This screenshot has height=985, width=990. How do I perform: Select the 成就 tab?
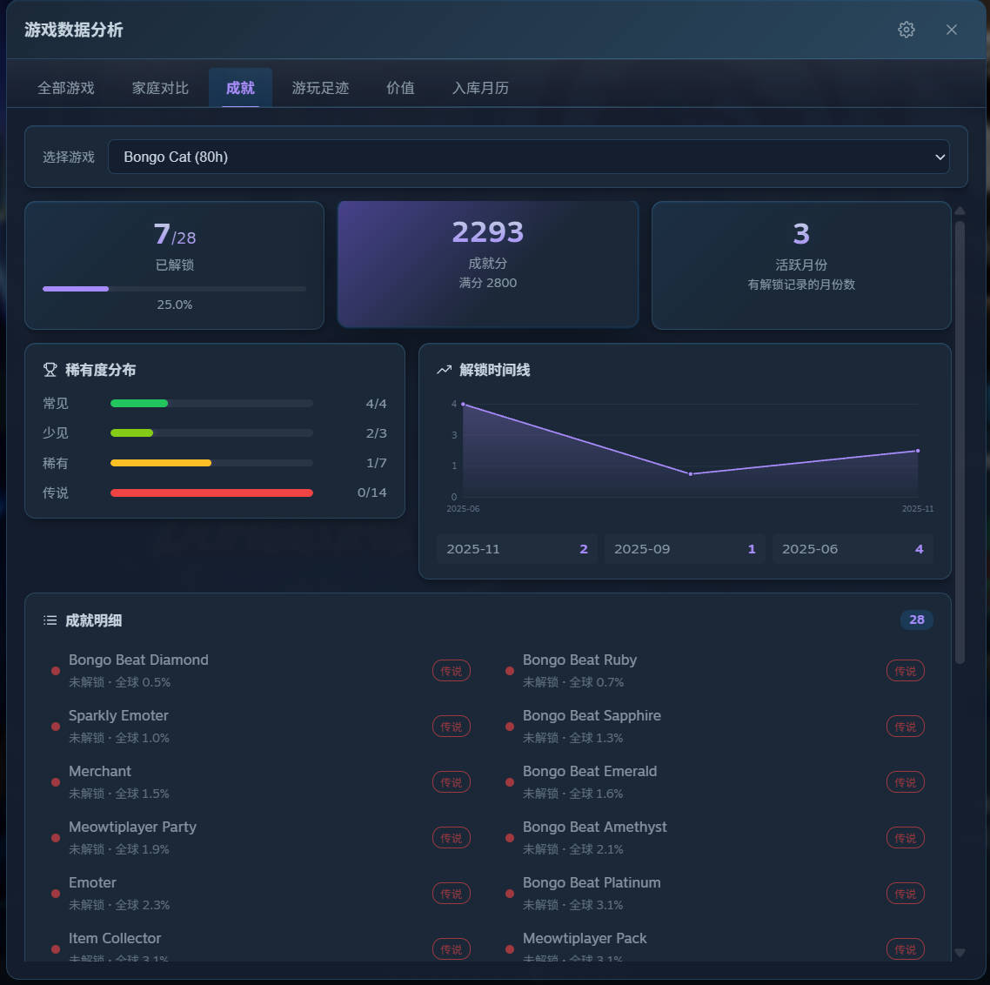(x=241, y=88)
